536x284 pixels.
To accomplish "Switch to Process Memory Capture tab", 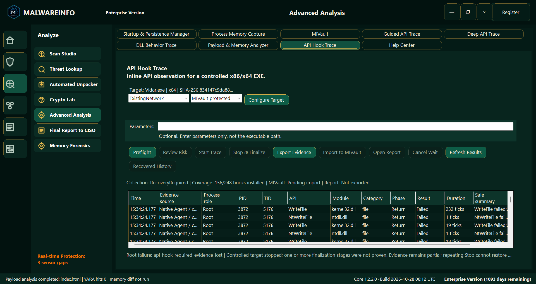I will pos(238,34).
